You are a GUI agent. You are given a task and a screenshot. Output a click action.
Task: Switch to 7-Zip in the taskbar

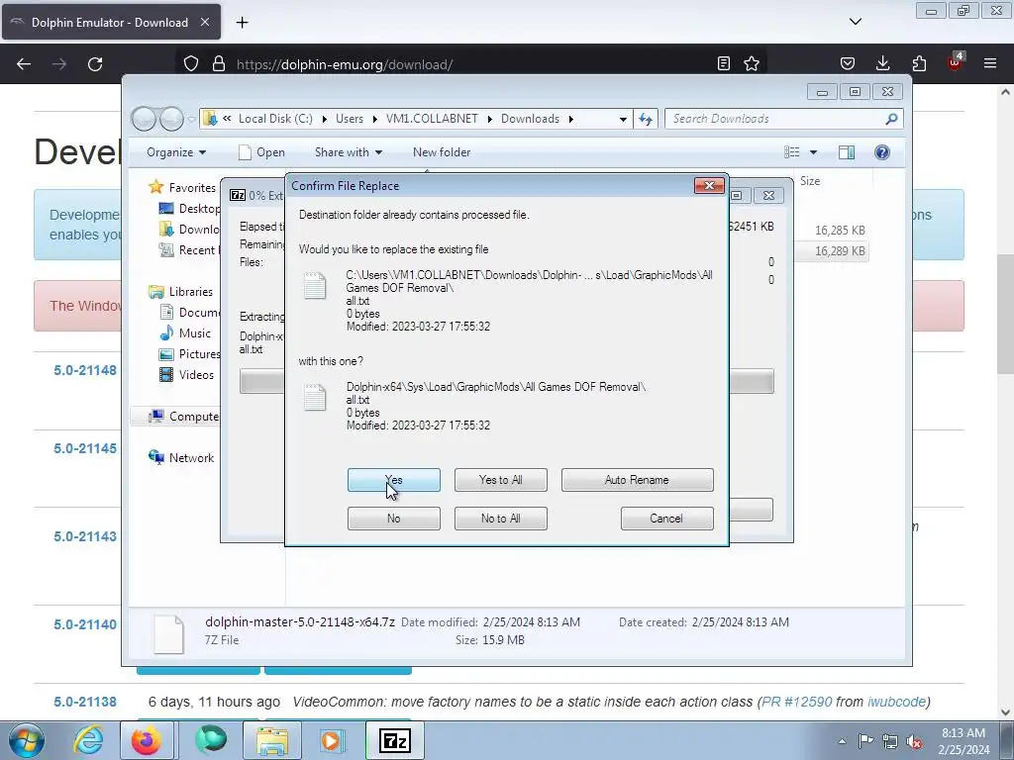(395, 740)
